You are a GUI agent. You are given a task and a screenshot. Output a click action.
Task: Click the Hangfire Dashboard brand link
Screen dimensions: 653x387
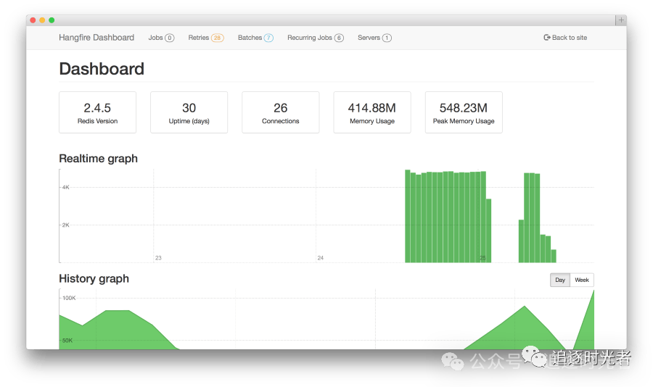click(96, 38)
